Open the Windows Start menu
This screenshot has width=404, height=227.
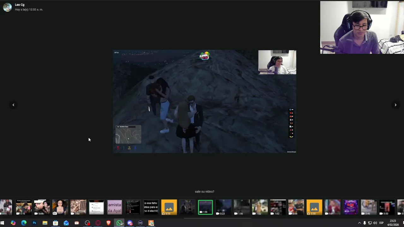tap(3, 223)
